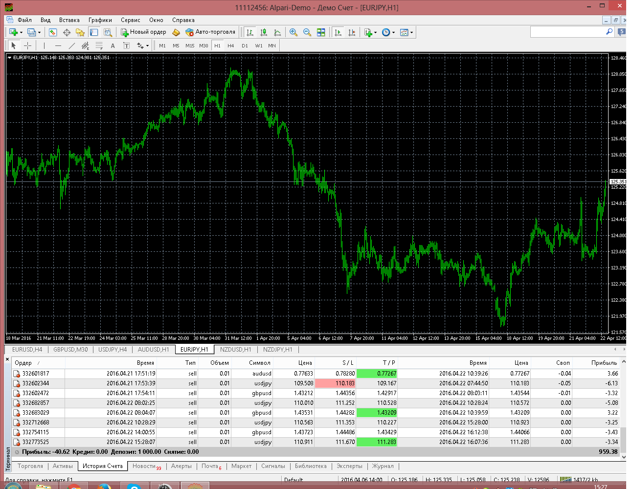The image size is (634, 489).
Task: Expand the templates dropdown arrow
Action: [411, 33]
